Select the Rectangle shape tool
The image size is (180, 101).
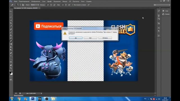11,62
